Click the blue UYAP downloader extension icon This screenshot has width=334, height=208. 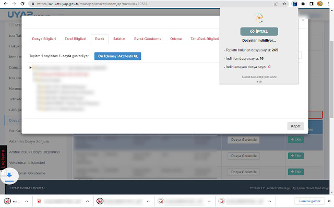tap(295, 4)
